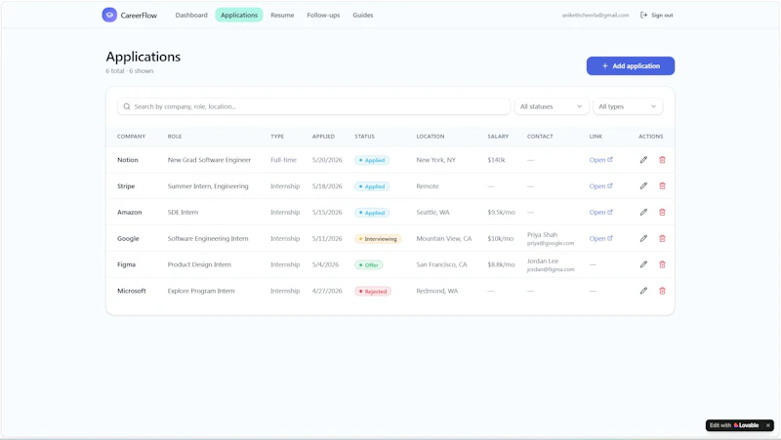Viewport: 781px width, 440px height.
Task: Click the $9.5k/mo salary value
Action: pos(501,212)
